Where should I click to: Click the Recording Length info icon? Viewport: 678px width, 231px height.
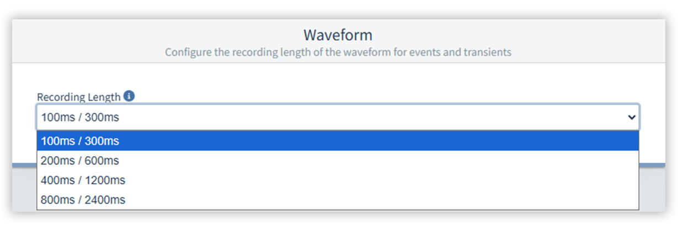pos(129,96)
